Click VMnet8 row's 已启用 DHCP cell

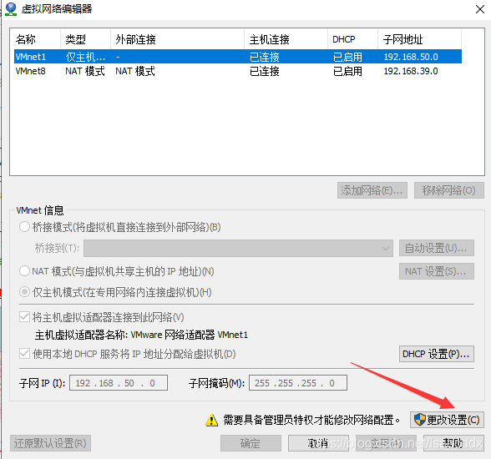pyautogui.click(x=347, y=71)
